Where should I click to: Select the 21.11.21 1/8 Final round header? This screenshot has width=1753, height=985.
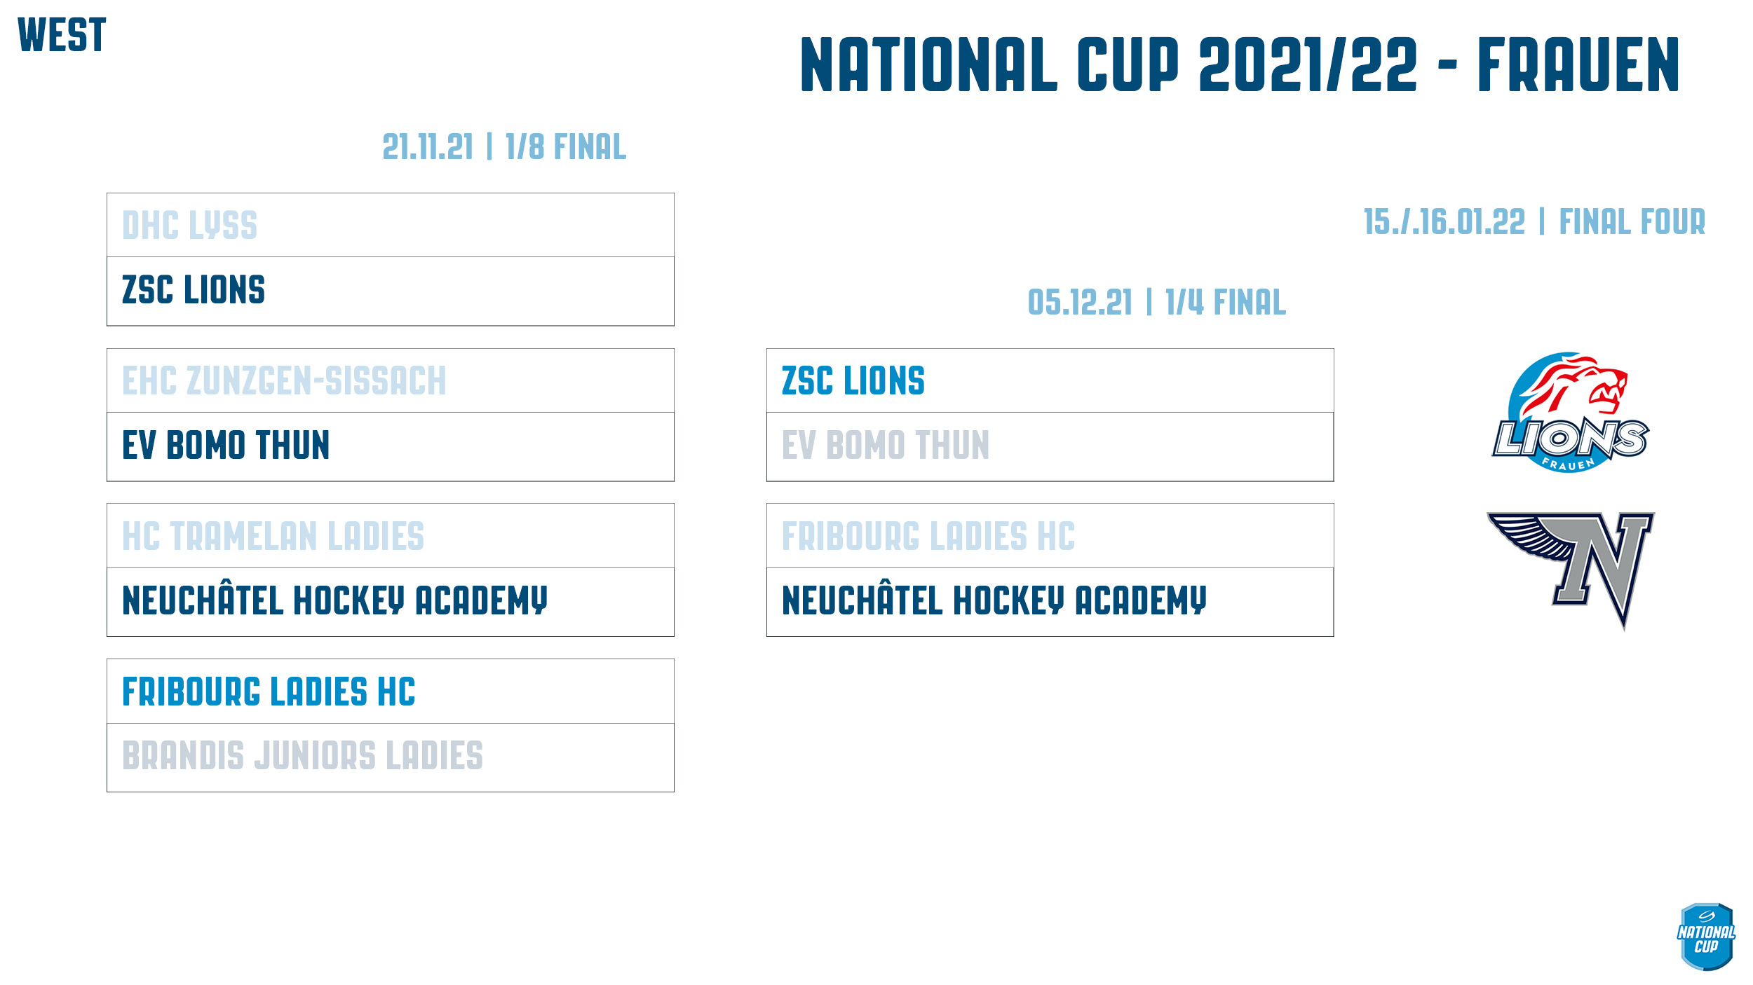504,147
